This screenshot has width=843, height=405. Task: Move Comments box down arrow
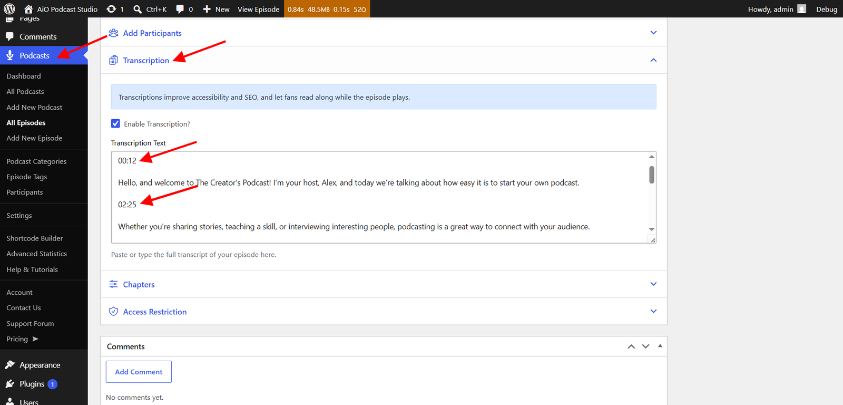(645, 346)
